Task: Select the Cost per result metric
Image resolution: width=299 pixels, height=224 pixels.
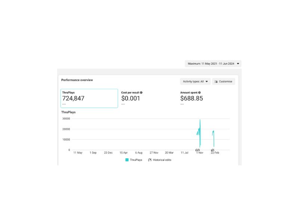Action: [x=132, y=98]
